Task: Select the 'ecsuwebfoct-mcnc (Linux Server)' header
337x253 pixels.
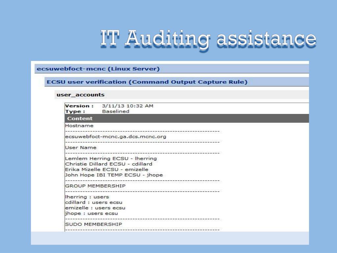Action: pyautogui.click(x=172, y=69)
